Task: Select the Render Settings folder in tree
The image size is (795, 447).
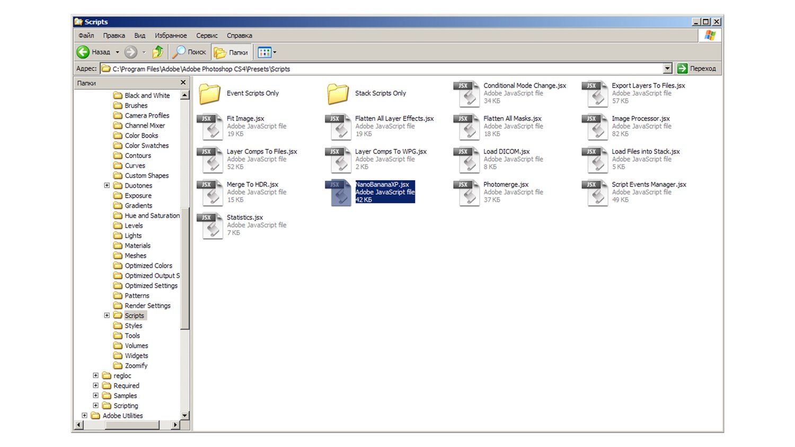Action: (142, 305)
